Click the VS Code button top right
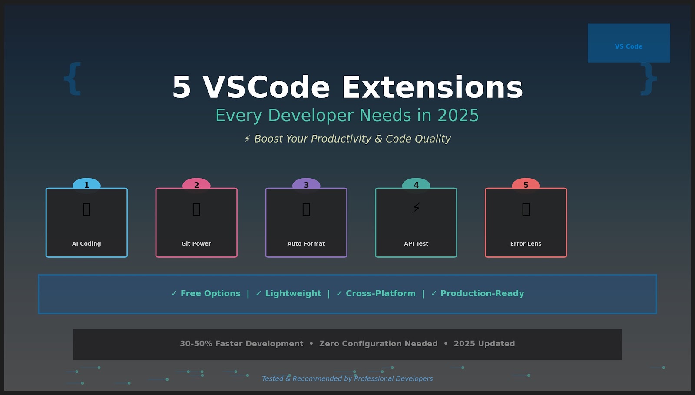Screen dimensions: 695x395 (628, 46)
